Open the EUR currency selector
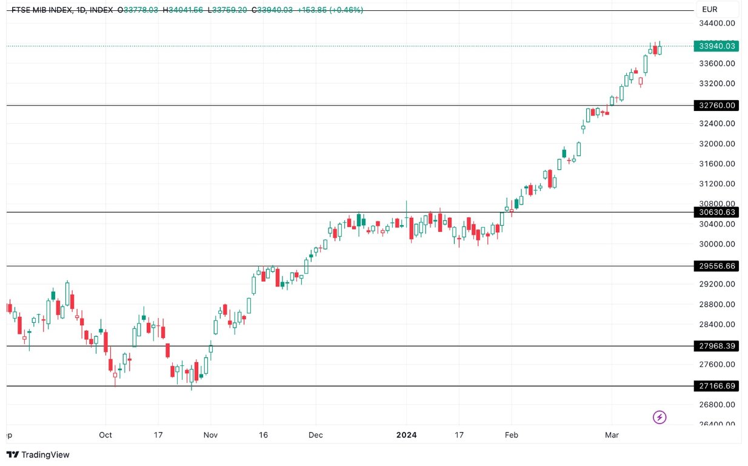748x466 pixels. [709, 9]
